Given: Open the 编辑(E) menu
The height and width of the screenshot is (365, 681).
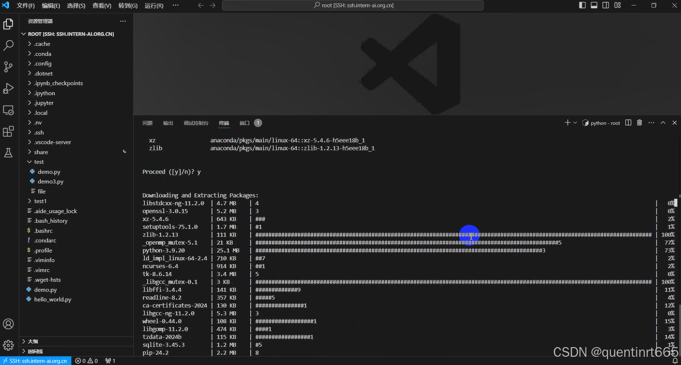Looking at the screenshot, I should click(51, 5).
